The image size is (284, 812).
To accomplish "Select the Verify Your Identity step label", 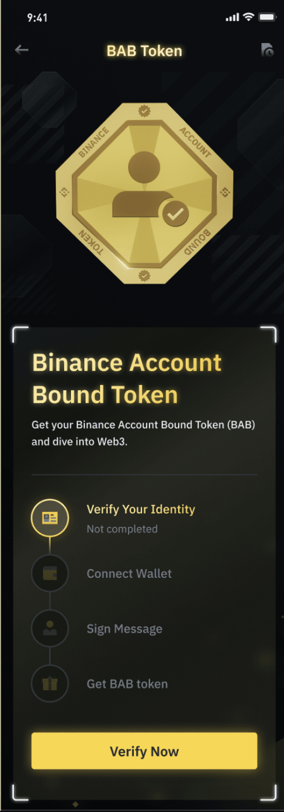I will [141, 509].
